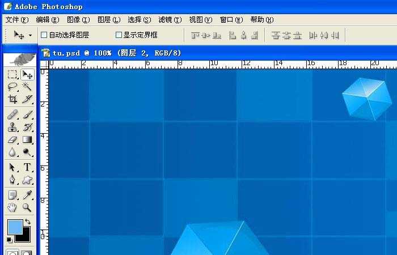Distribute horizontal centers in options bar

tap(324, 35)
